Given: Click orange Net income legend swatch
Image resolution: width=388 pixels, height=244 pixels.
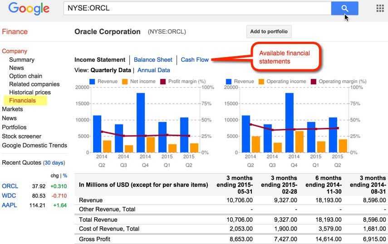Looking at the screenshot, I should click(x=125, y=82).
